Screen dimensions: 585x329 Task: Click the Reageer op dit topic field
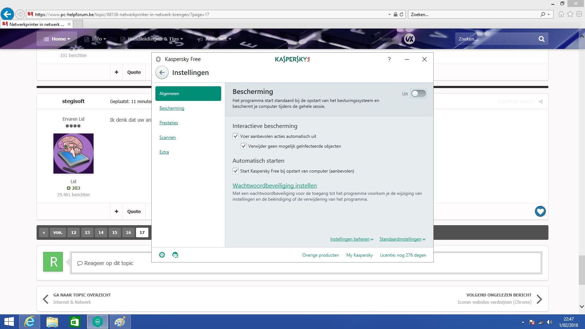[306, 263]
